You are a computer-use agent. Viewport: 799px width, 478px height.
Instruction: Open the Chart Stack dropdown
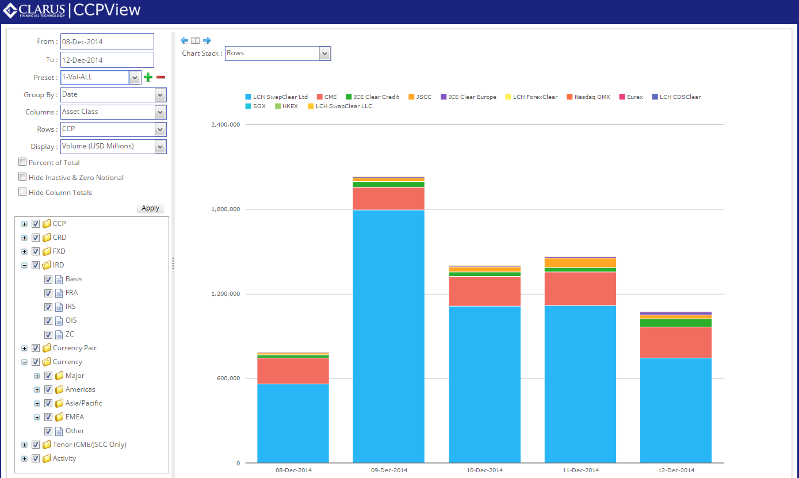(325, 53)
